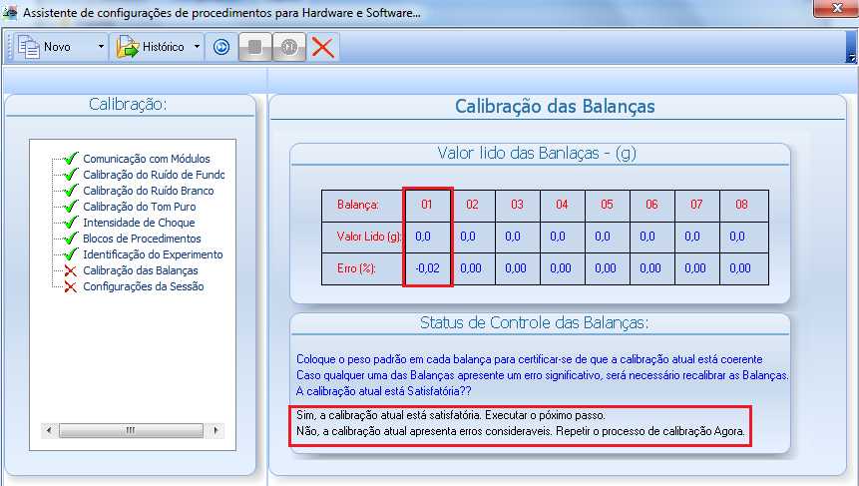Choose Sim, a calibração atual está satisfatória
859x486 pixels.
pos(450,415)
